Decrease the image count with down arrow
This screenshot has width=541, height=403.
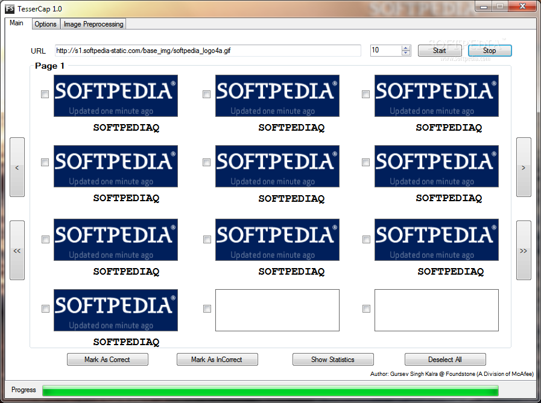tap(406, 53)
